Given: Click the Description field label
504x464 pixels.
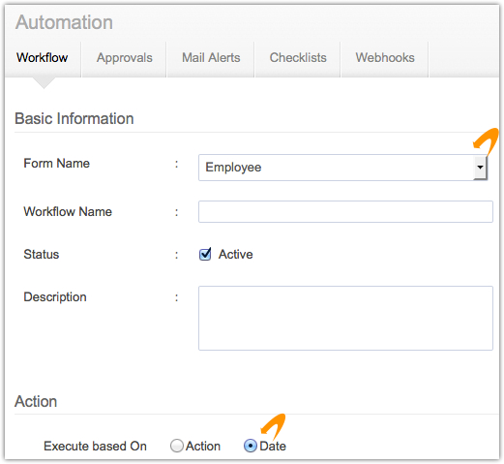Looking at the screenshot, I should pos(55,297).
